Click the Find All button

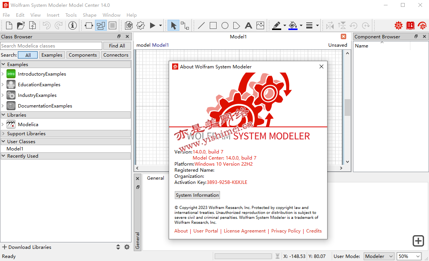[x=117, y=46]
